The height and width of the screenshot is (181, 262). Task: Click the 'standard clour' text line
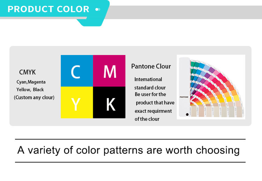pos(150,87)
